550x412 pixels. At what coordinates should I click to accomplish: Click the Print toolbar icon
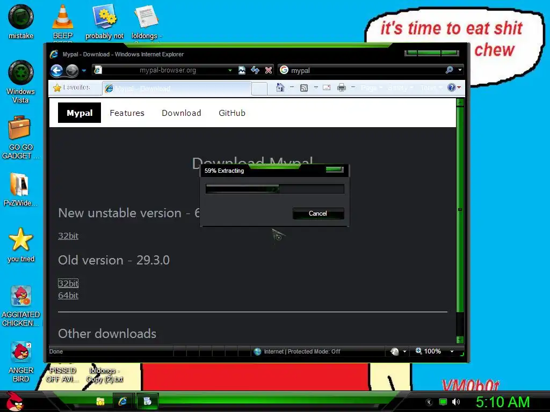[341, 87]
